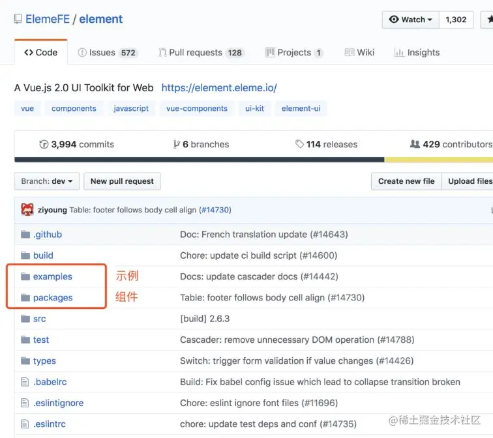Open the .github folder name

tap(48, 235)
